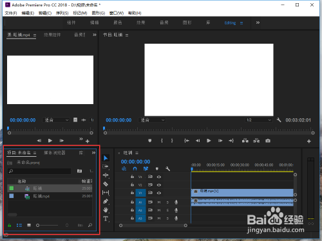322x241 pixels.
Task: Click the Editing workspace label
Action: (230, 23)
